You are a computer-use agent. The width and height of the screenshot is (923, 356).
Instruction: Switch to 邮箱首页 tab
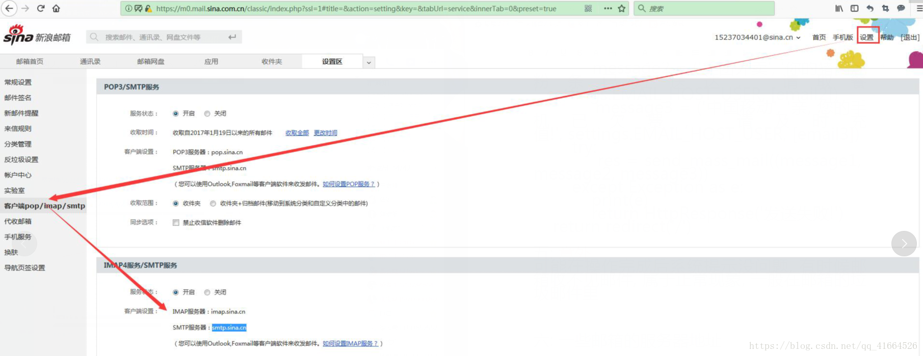point(30,62)
